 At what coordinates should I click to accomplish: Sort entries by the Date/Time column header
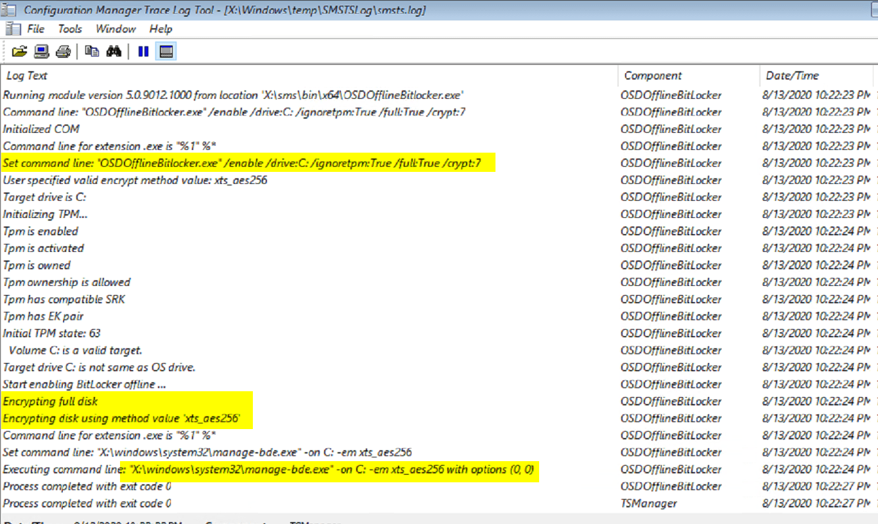click(x=792, y=75)
